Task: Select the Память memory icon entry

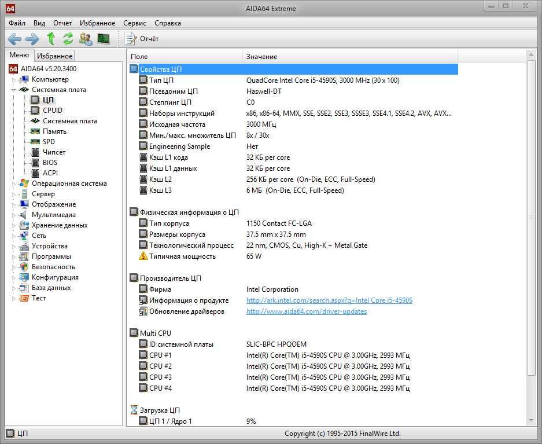Action: click(x=35, y=131)
